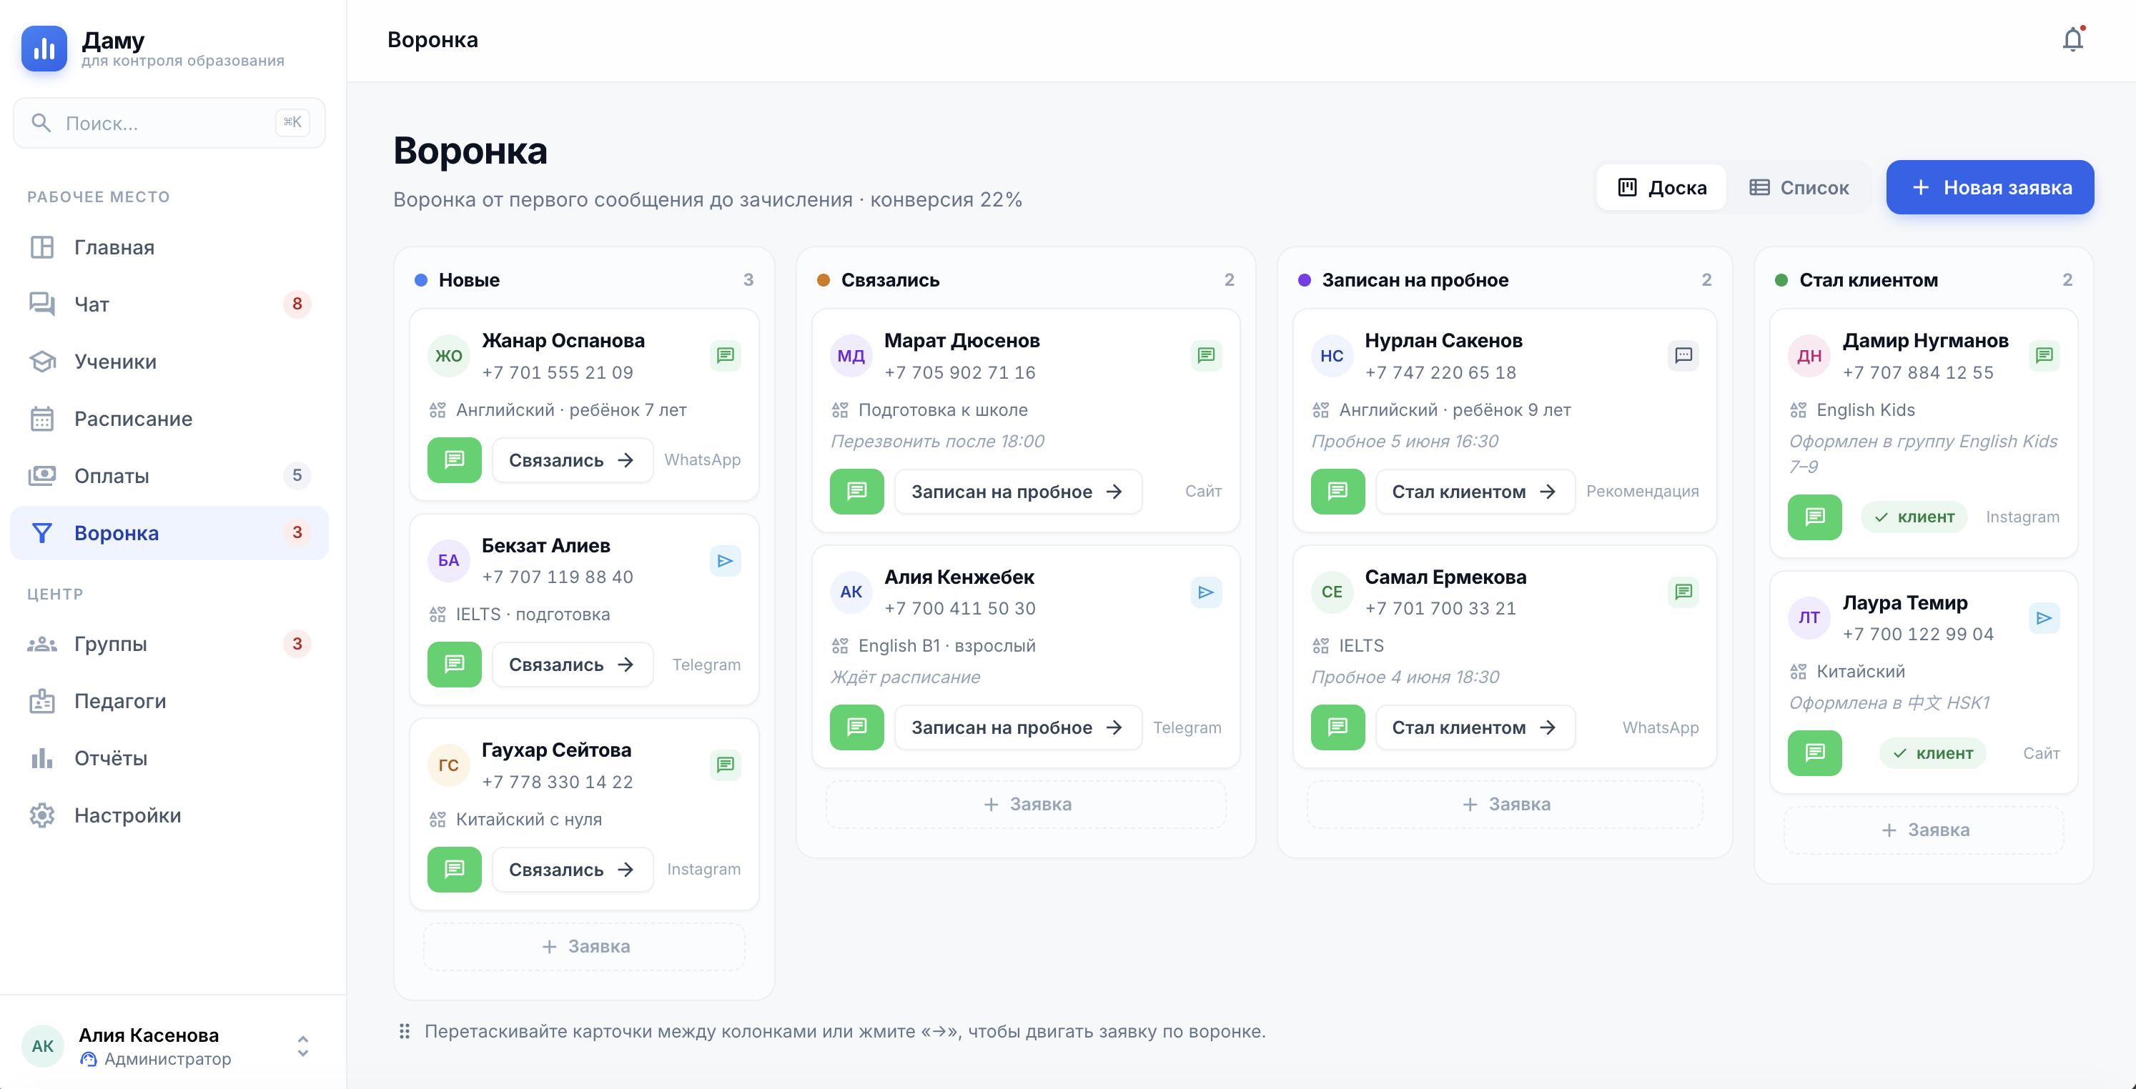This screenshot has height=1089, width=2136.
Task: Open chat for Жанар Оспанова with green message button
Action: click(455, 460)
